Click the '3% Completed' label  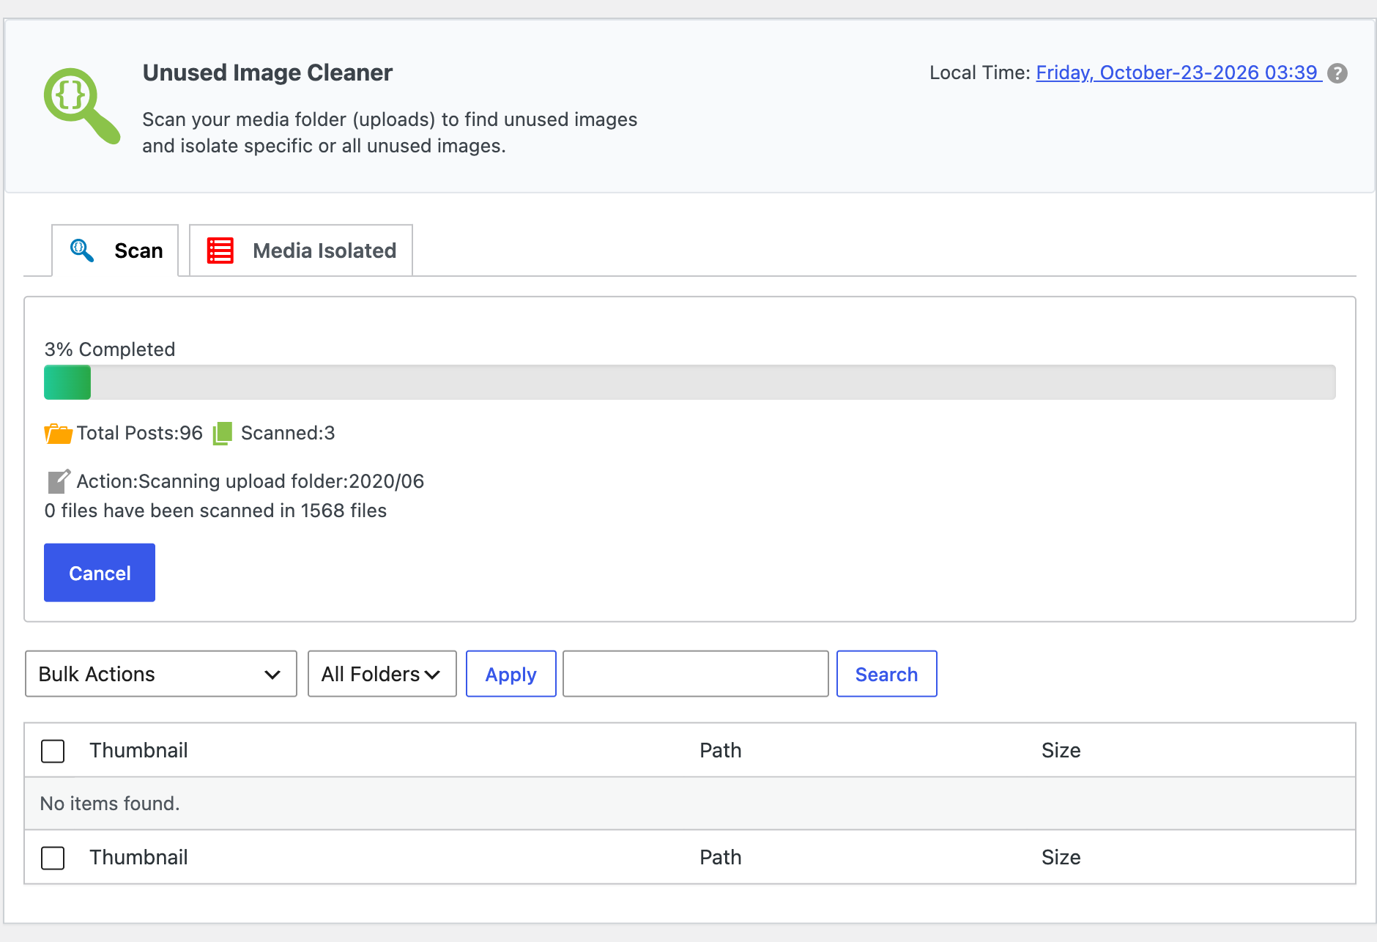(110, 349)
